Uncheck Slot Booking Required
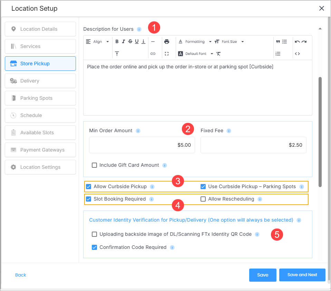This screenshot has height=291, width=331. click(x=89, y=199)
